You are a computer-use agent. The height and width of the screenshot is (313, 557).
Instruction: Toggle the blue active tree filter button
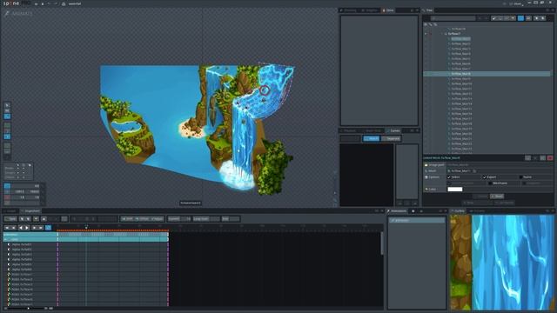pos(520,18)
